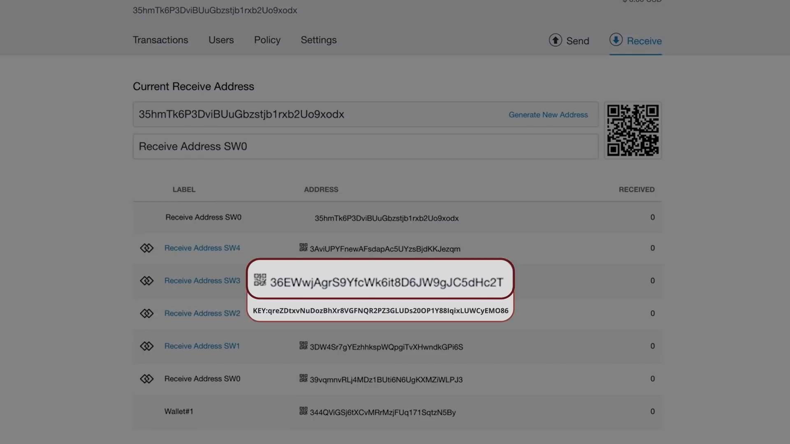Go to the Settings tab

[318, 40]
